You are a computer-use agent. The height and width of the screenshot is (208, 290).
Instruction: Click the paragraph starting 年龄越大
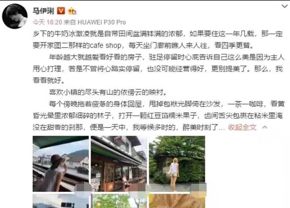tap(158, 69)
